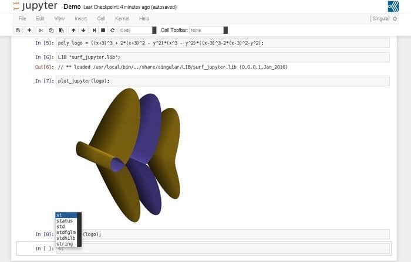Image resolution: width=411 pixels, height=262 pixels.
Task: Paste cells below icon
Action: pos(61,30)
